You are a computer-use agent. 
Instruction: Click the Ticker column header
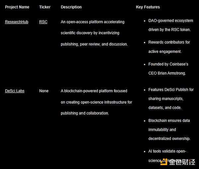(x=45, y=7)
